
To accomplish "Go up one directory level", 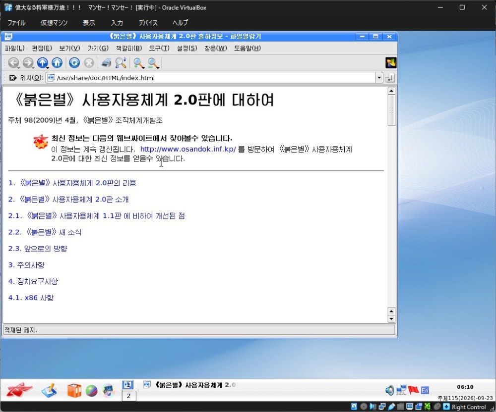I will pyautogui.click(x=42, y=63).
